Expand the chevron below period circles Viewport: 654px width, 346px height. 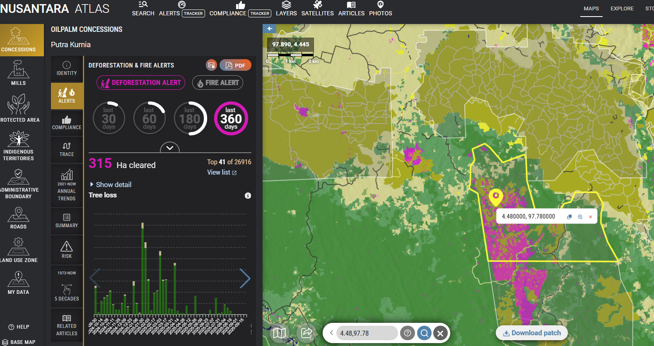coord(170,148)
